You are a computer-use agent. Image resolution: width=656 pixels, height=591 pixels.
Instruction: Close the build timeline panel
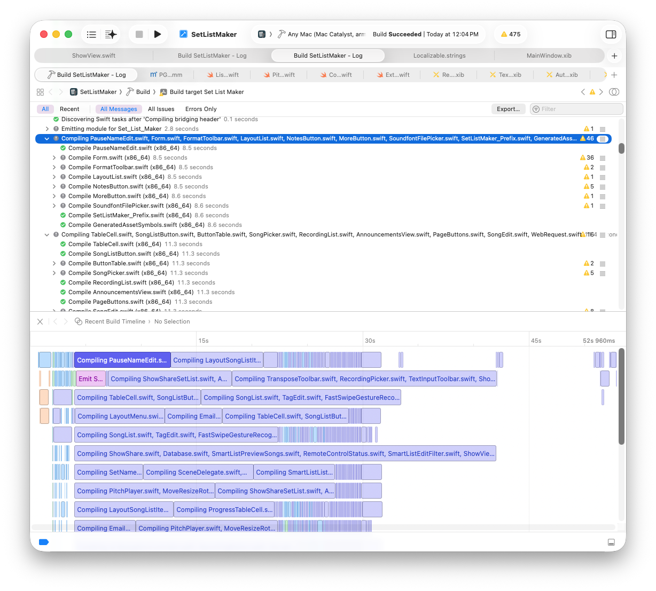[40, 321]
